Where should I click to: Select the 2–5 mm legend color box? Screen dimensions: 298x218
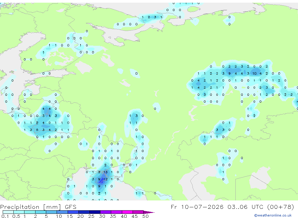41,212
